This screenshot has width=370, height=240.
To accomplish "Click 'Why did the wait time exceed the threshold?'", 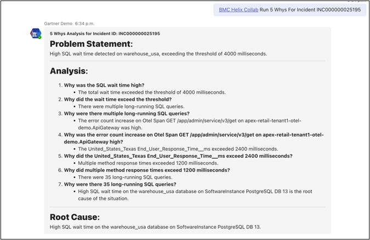I will pyautogui.click(x=118, y=99).
